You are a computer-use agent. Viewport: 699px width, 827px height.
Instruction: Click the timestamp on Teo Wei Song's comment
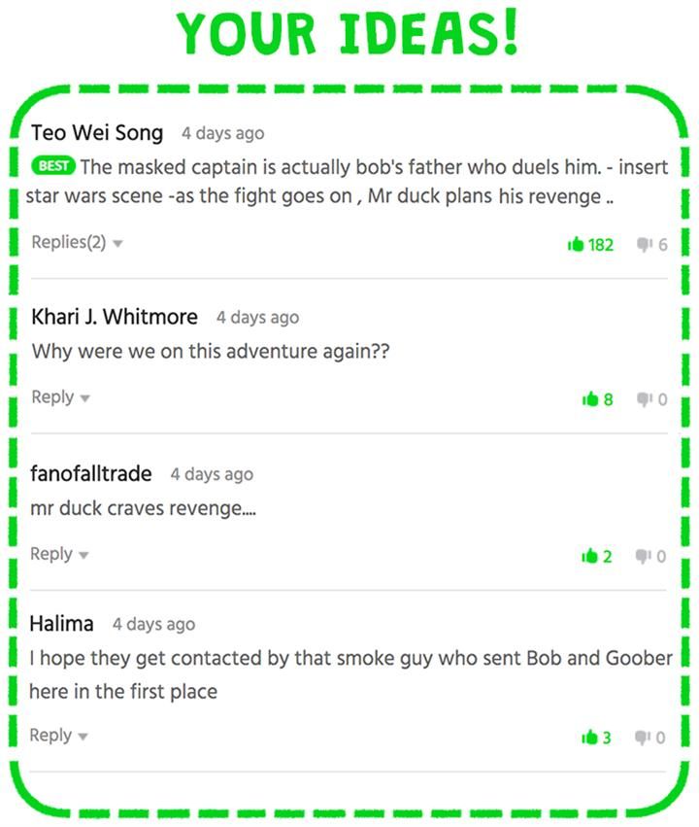coord(222,133)
